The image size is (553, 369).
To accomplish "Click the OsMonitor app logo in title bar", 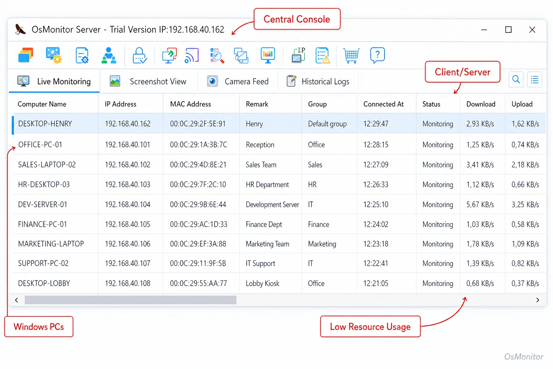I will pos(21,29).
